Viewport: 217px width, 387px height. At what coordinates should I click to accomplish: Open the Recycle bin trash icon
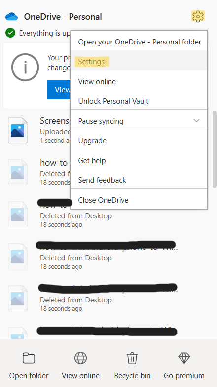point(132,358)
